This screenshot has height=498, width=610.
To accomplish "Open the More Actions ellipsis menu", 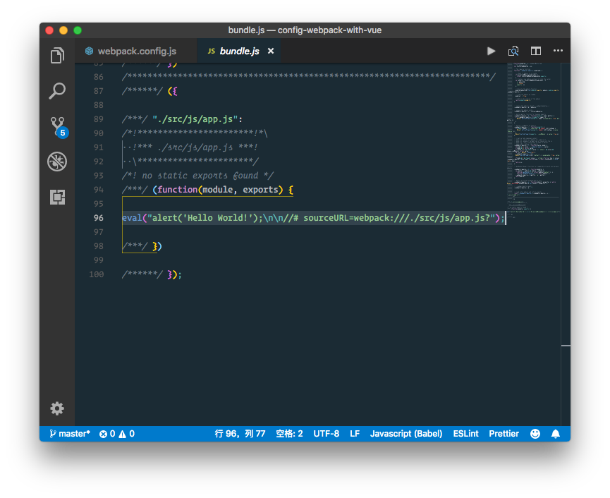I will [558, 51].
